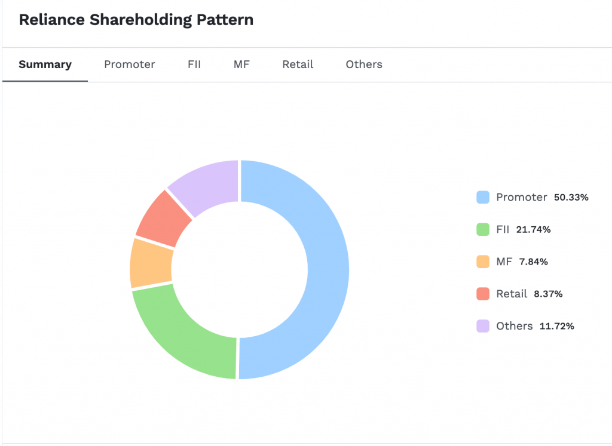Image resolution: width=612 pixels, height=446 pixels.
Task: Select the MF tab
Action: point(241,64)
